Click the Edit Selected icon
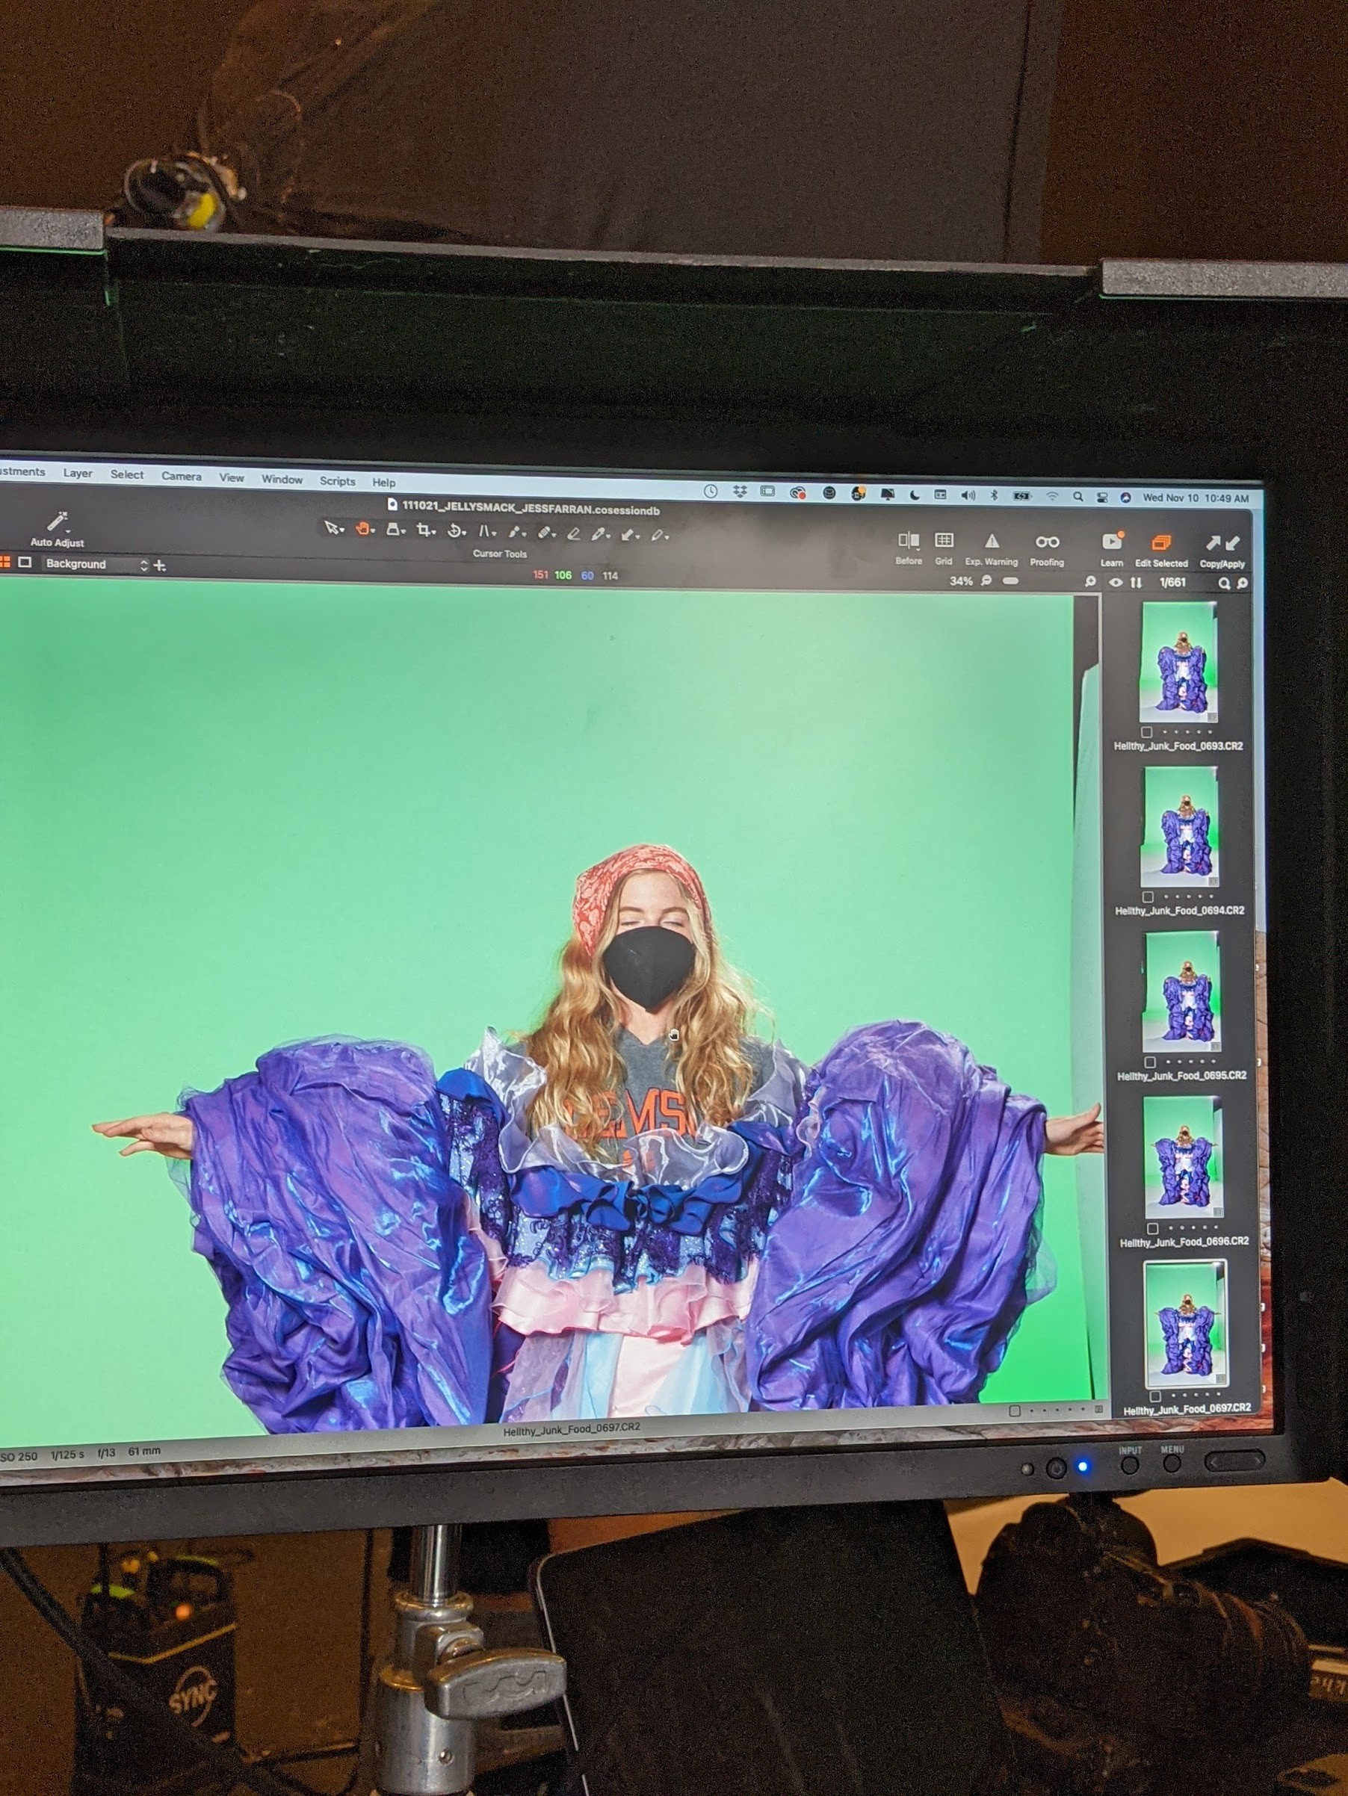1348x1796 pixels. (x=1161, y=542)
